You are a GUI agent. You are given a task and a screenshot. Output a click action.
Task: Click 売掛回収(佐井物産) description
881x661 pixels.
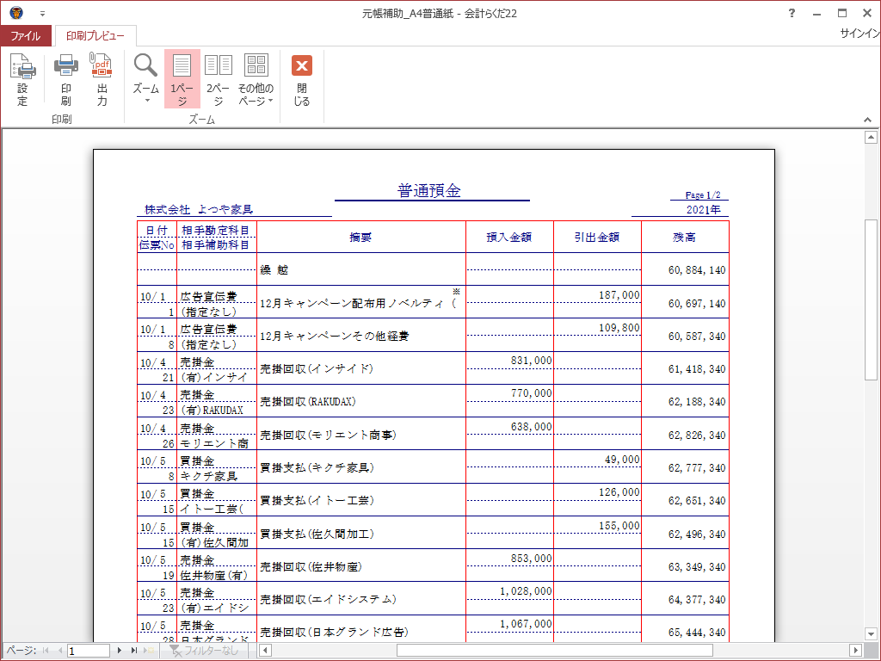(311, 567)
